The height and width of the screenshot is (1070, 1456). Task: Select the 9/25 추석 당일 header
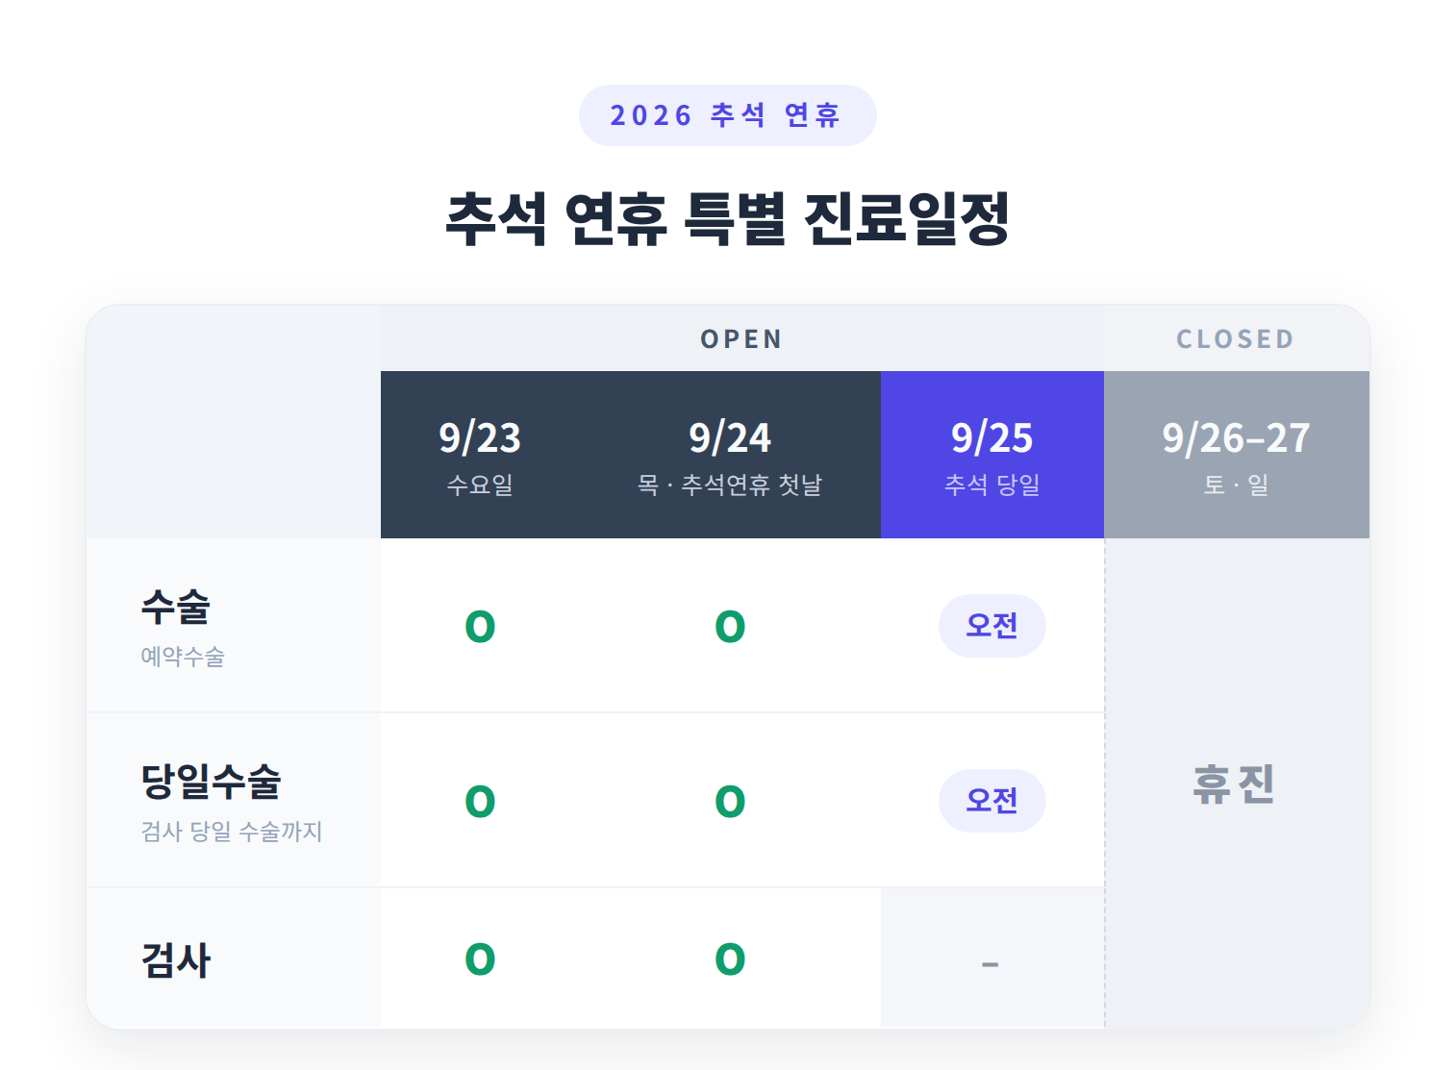(x=992, y=455)
